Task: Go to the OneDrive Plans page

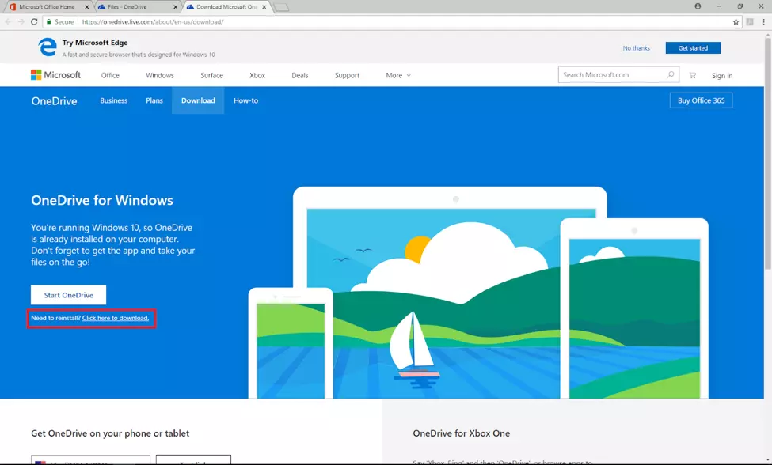Action: 154,100
